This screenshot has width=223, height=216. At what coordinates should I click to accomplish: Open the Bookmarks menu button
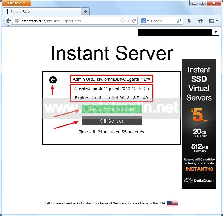pos(213,21)
